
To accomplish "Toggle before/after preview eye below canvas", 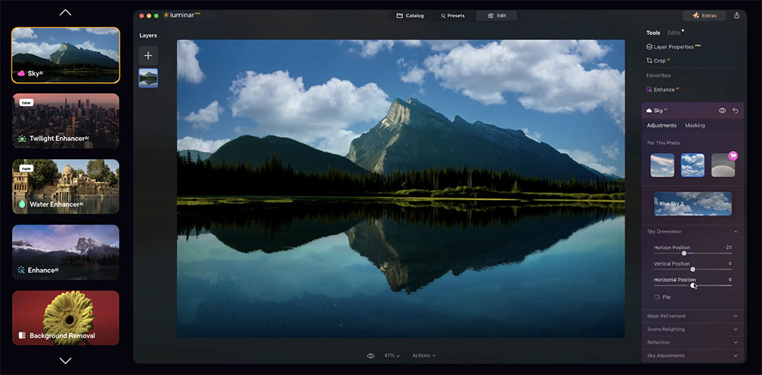I will tap(371, 355).
